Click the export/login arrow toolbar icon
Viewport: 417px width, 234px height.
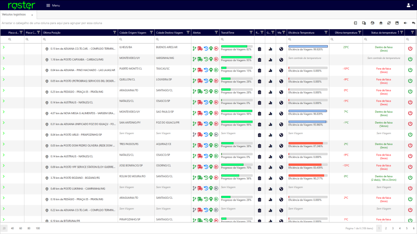(x=356, y=23)
